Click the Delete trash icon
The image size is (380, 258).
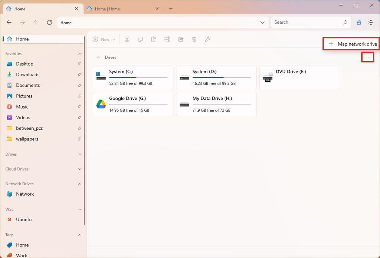pos(194,39)
